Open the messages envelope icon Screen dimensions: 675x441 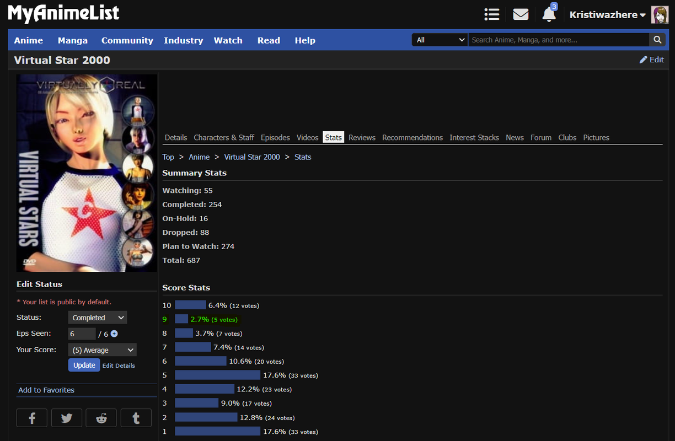521,14
